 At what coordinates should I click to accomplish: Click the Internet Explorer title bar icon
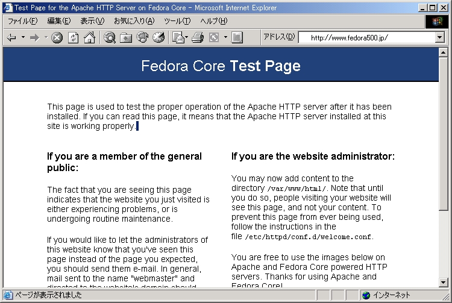click(8, 8)
